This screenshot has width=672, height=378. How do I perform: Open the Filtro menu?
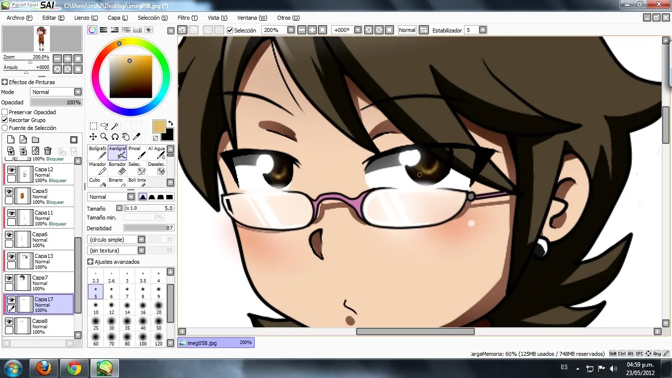pos(187,18)
